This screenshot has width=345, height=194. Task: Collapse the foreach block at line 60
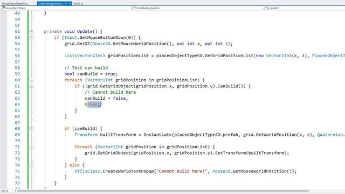(31, 80)
